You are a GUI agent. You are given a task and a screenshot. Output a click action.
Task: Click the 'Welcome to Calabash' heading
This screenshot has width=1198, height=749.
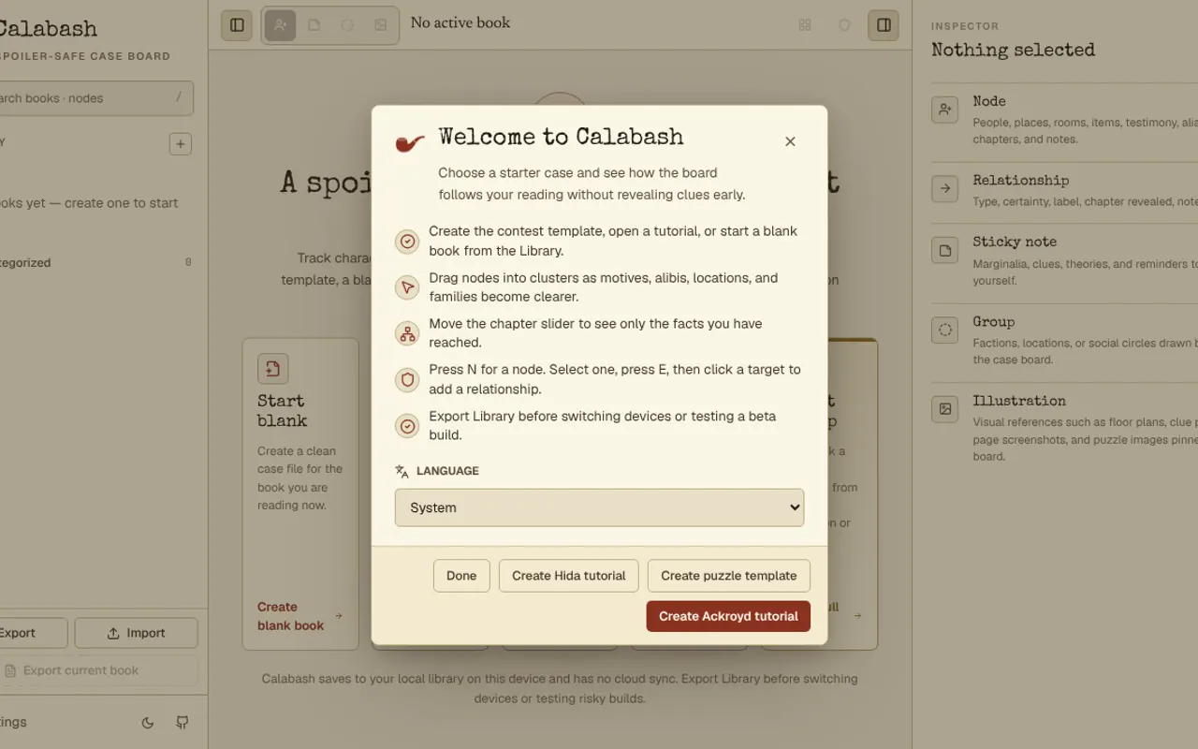tap(561, 138)
